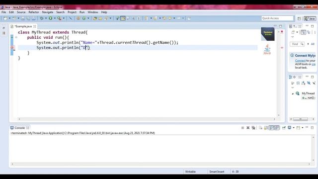318x179 pixels.
Task: Click the Terminate console icon
Action: [x=242, y=128]
